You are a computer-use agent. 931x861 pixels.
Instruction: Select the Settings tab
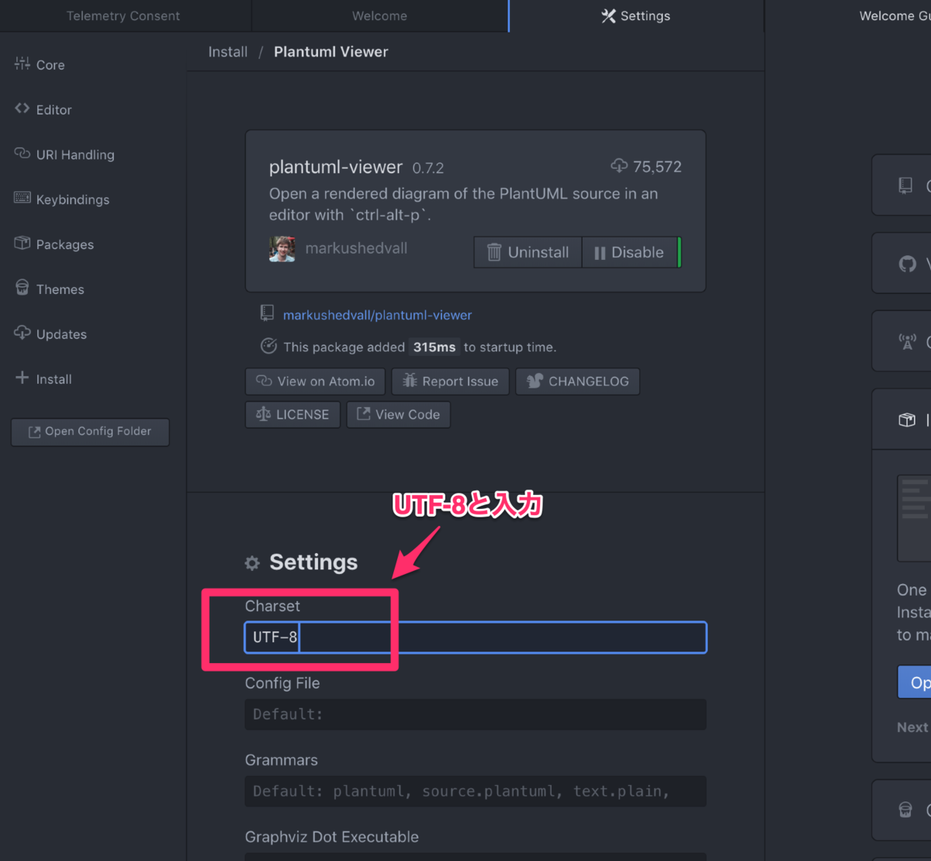coord(636,16)
